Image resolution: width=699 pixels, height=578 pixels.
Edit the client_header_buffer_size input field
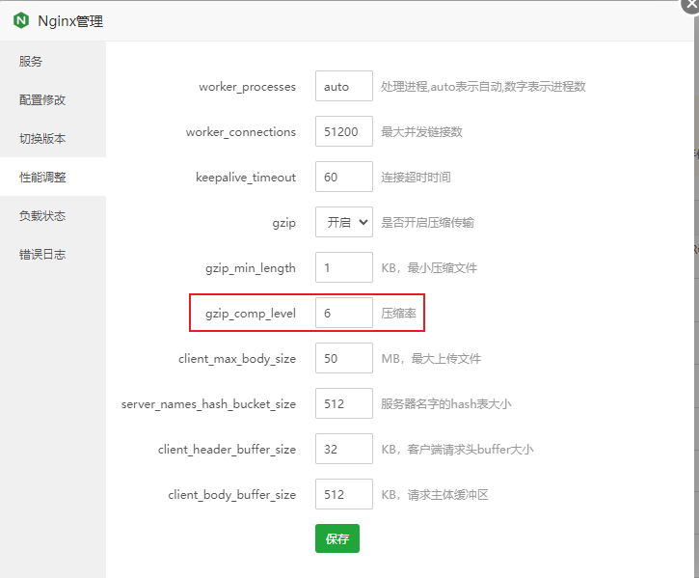point(344,449)
